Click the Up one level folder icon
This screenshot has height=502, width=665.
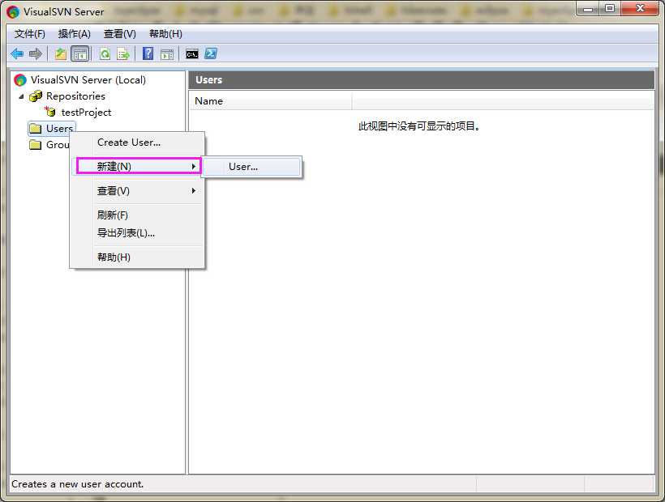pyautogui.click(x=61, y=53)
